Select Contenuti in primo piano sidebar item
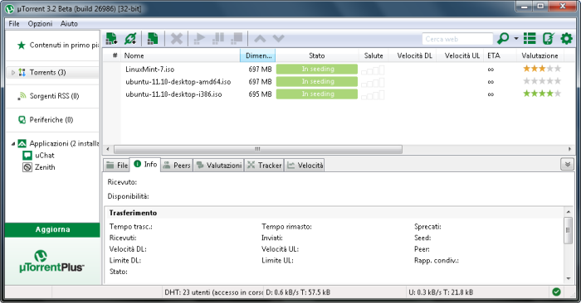The height and width of the screenshot is (303, 581). pyautogui.click(x=58, y=45)
